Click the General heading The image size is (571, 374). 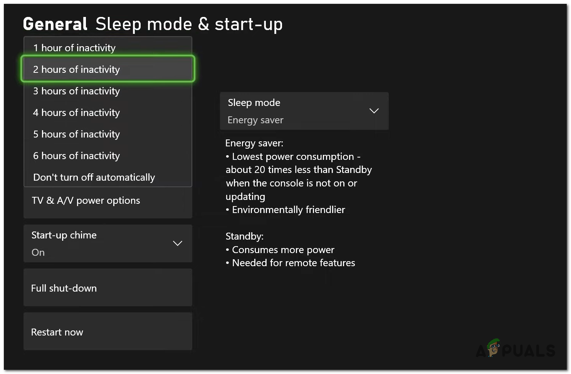coord(55,24)
